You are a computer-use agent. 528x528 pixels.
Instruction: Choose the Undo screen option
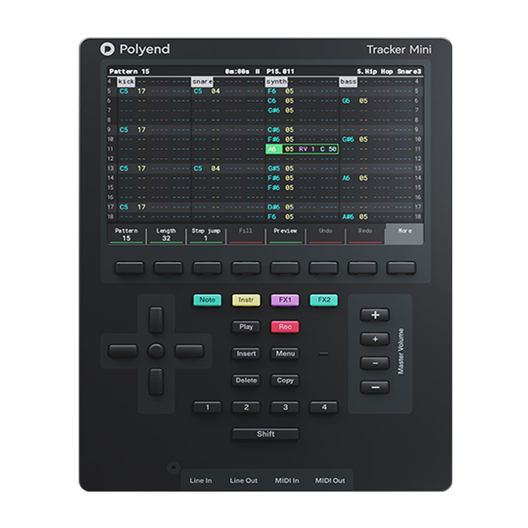(325, 234)
